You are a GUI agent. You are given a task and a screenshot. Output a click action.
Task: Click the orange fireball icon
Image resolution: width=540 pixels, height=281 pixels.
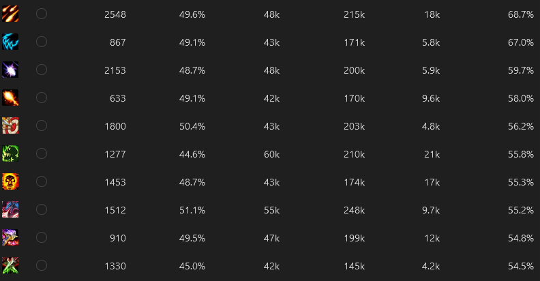(10, 98)
